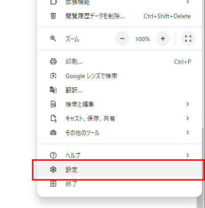
Task: Click the Ctrl+Shift+Delete shortcut text
Action: point(167,16)
